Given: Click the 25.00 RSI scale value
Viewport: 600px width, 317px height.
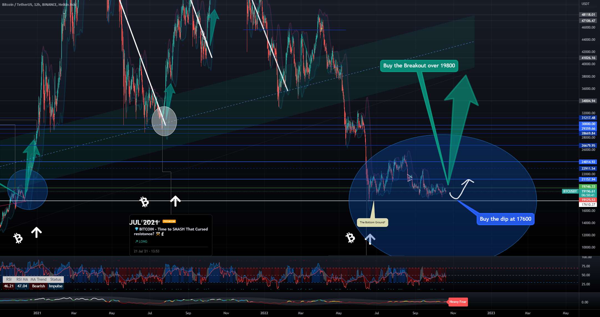Looking at the screenshot, I should (586, 284).
